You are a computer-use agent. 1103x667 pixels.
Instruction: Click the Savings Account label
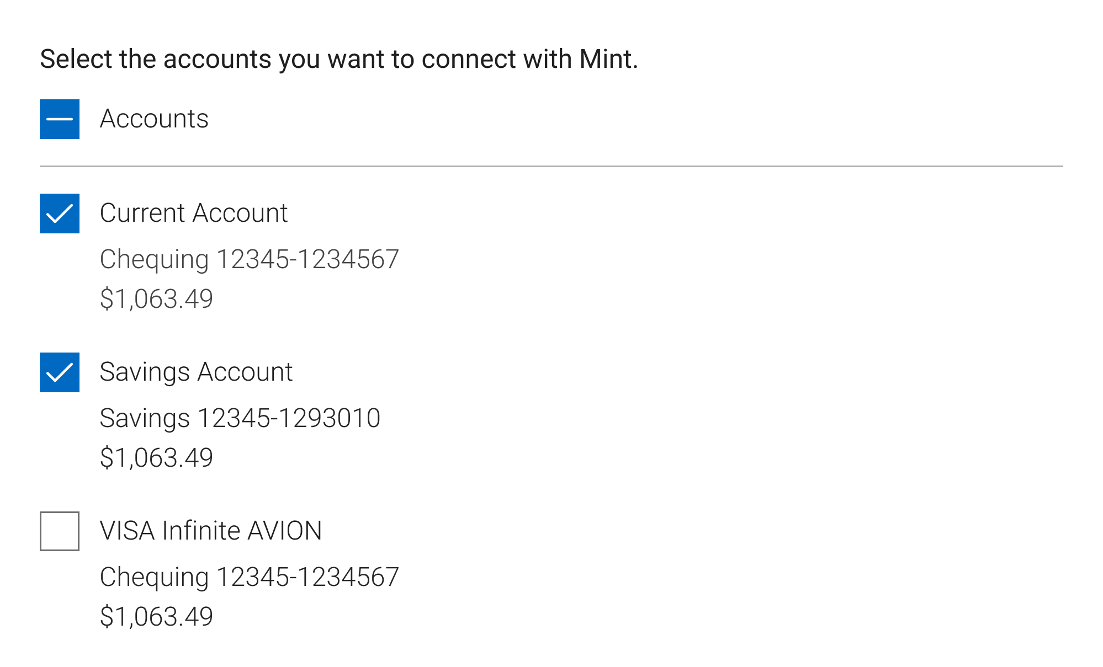click(196, 372)
